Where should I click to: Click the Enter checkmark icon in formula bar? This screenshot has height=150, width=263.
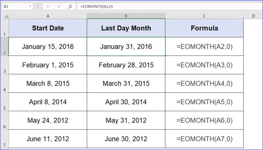tap(59, 6)
